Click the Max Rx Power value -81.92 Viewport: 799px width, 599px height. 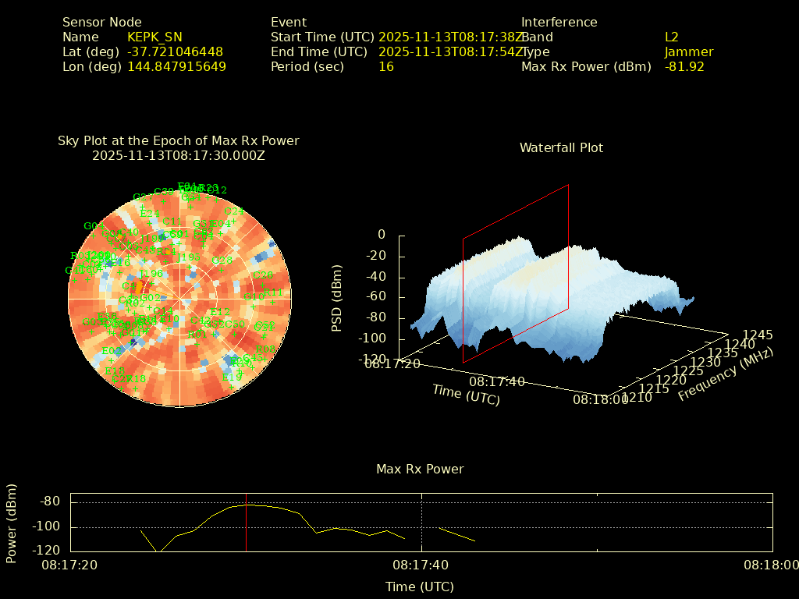(x=684, y=67)
